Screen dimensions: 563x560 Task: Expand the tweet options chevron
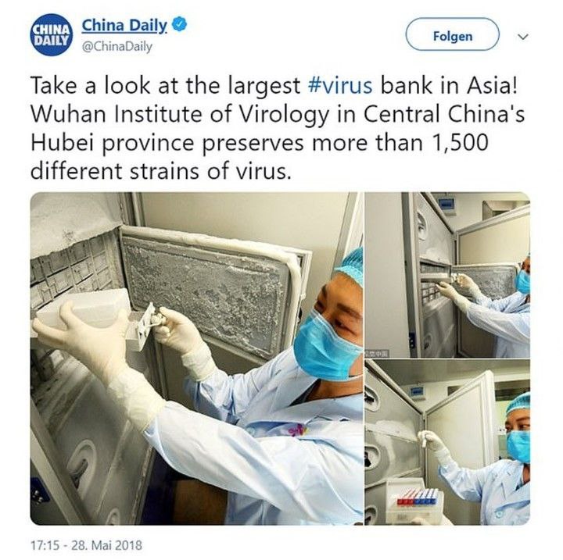point(524,37)
